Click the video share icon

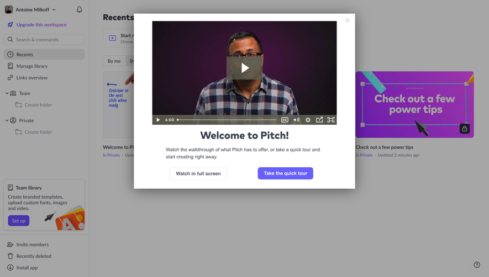319,120
